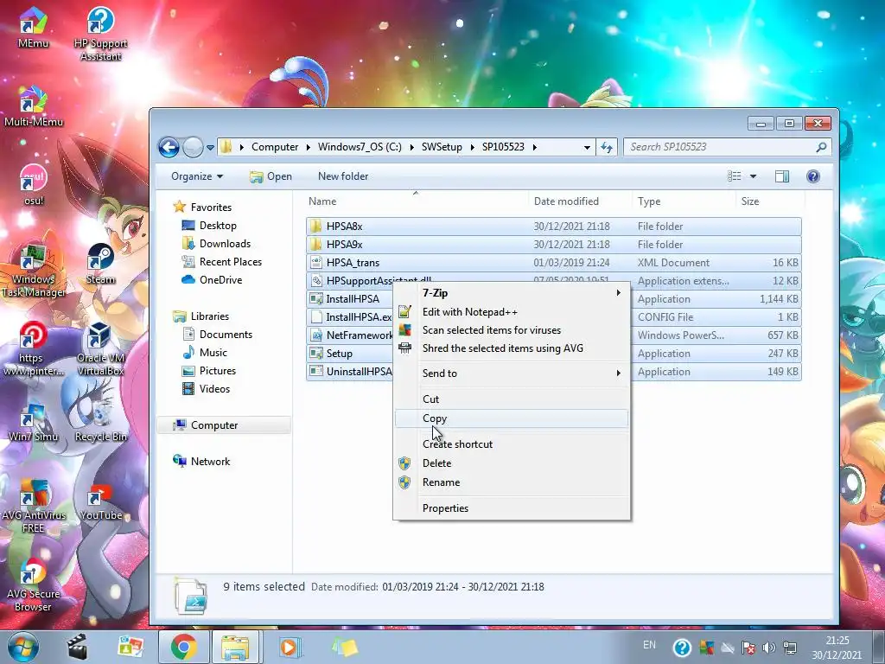Choose Cut in context menu
Screen dimensions: 885x664
click(512, 399)
